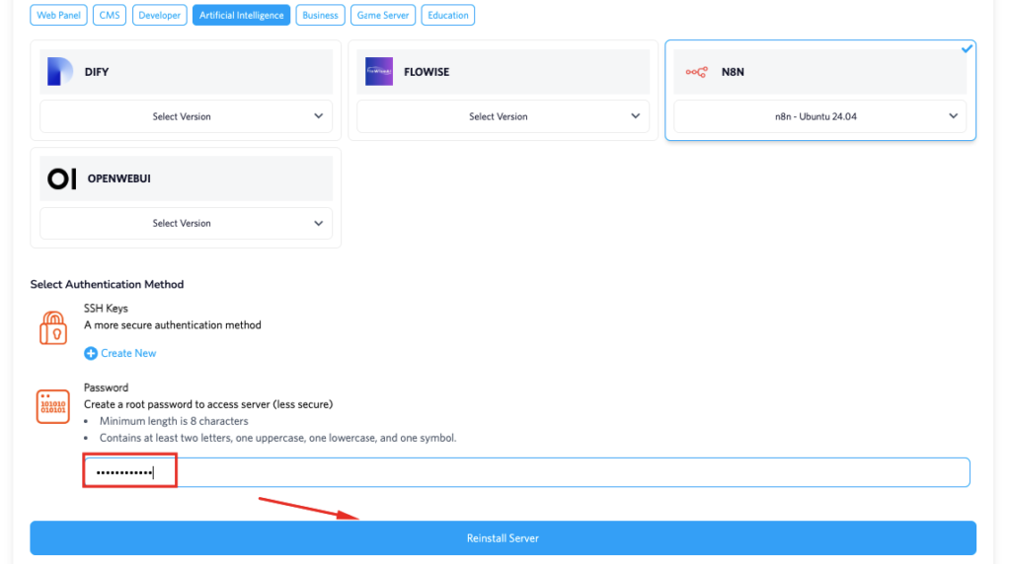The width and height of the screenshot is (1011, 564).
Task: Click the plus icon beside Create New
Action: [x=91, y=353]
